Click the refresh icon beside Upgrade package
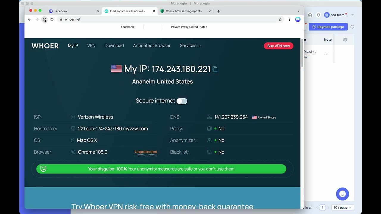The width and height of the screenshot is (381, 214). click(352, 27)
